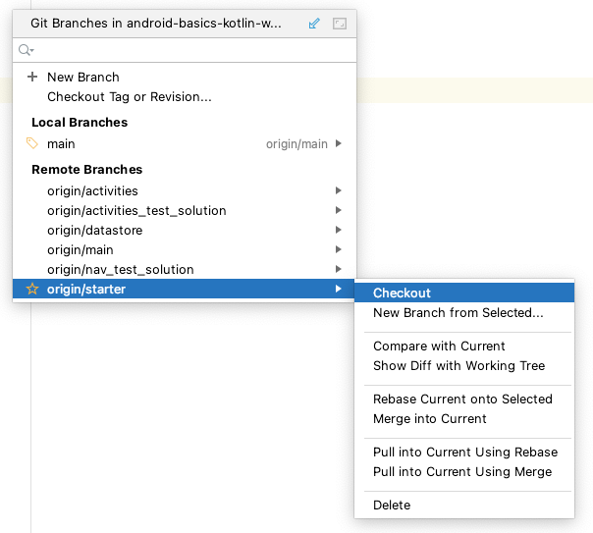Image resolution: width=593 pixels, height=533 pixels.
Task: Expand submenu arrow for local main branch
Action: pyautogui.click(x=339, y=143)
